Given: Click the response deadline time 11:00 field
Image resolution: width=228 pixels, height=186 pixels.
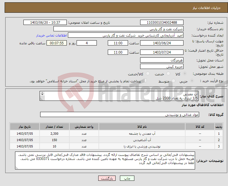Looking at the screenshot, I should coord(118,43).
